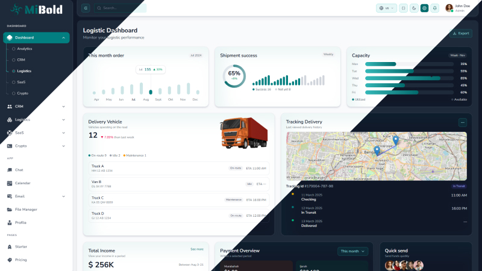This screenshot has width=482, height=271.
Task: Click the Truck D vehicle row
Action: [179, 216]
